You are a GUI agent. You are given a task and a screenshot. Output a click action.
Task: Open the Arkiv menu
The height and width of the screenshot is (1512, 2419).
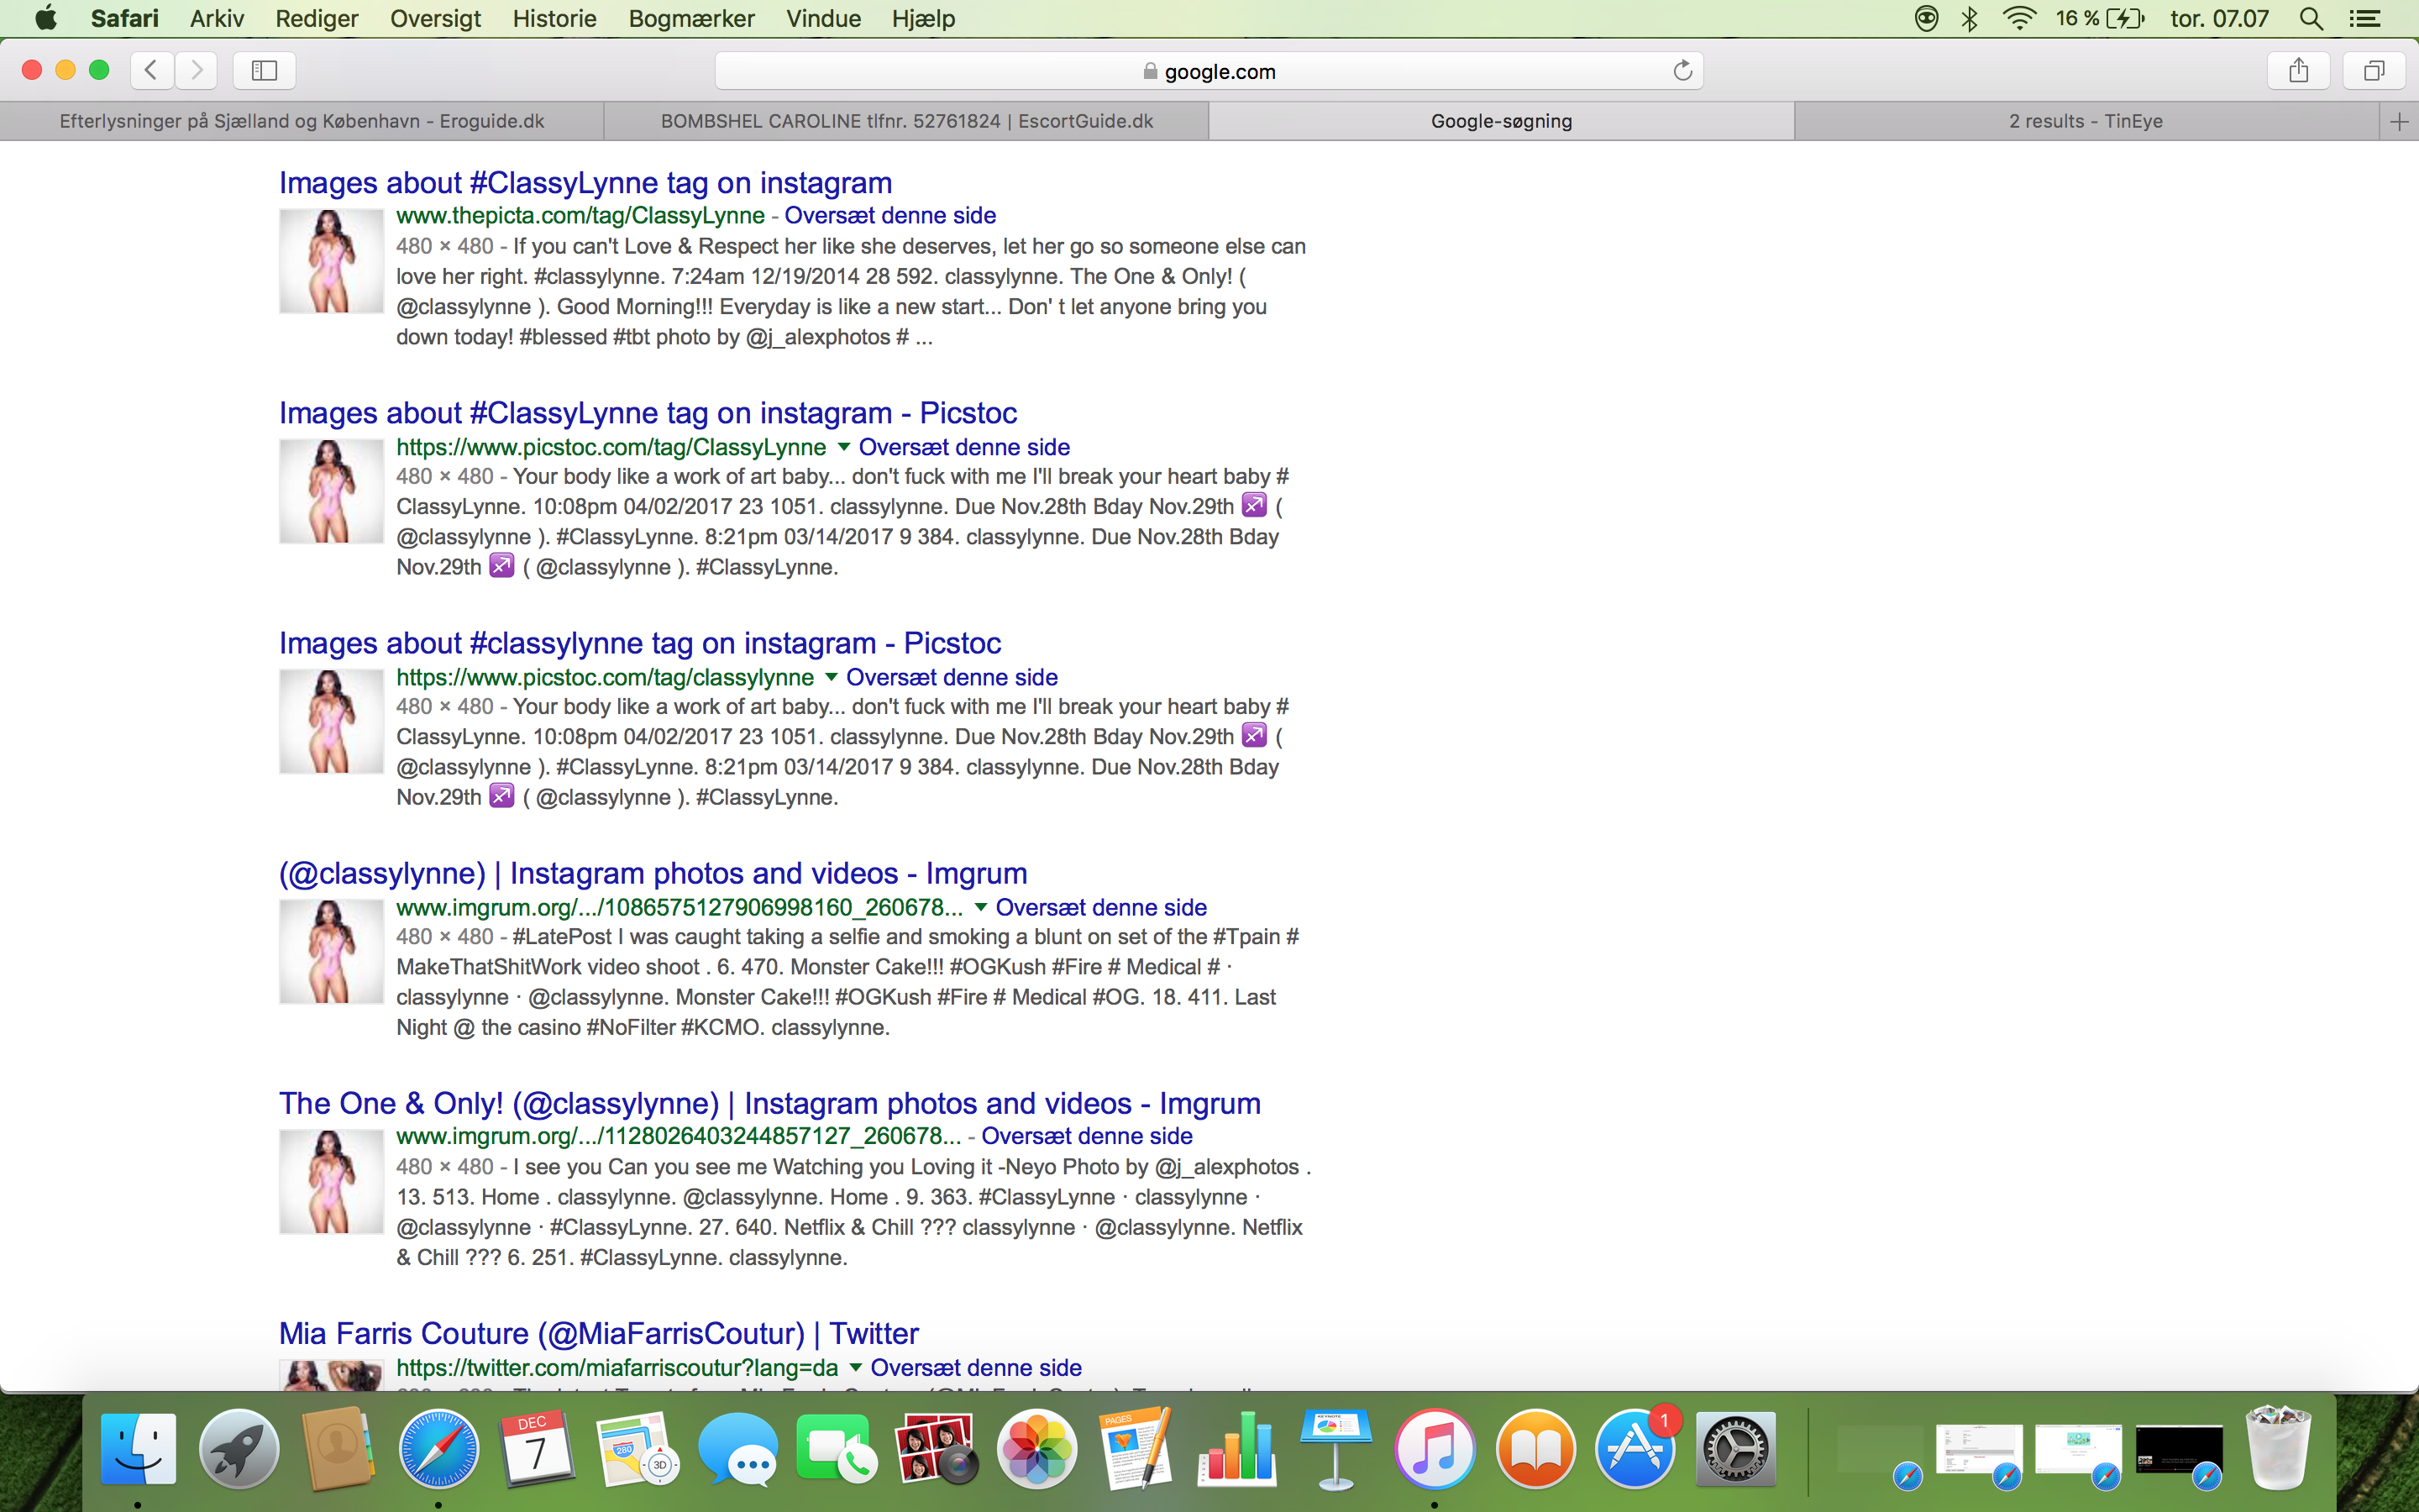tap(217, 18)
